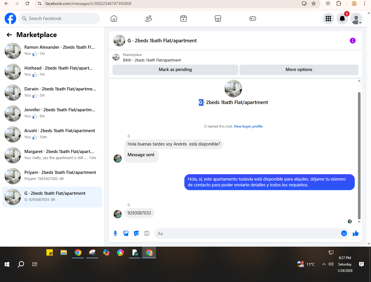Open the Marketplace storefront icon
Screen dimensions: 371x282
point(218,19)
